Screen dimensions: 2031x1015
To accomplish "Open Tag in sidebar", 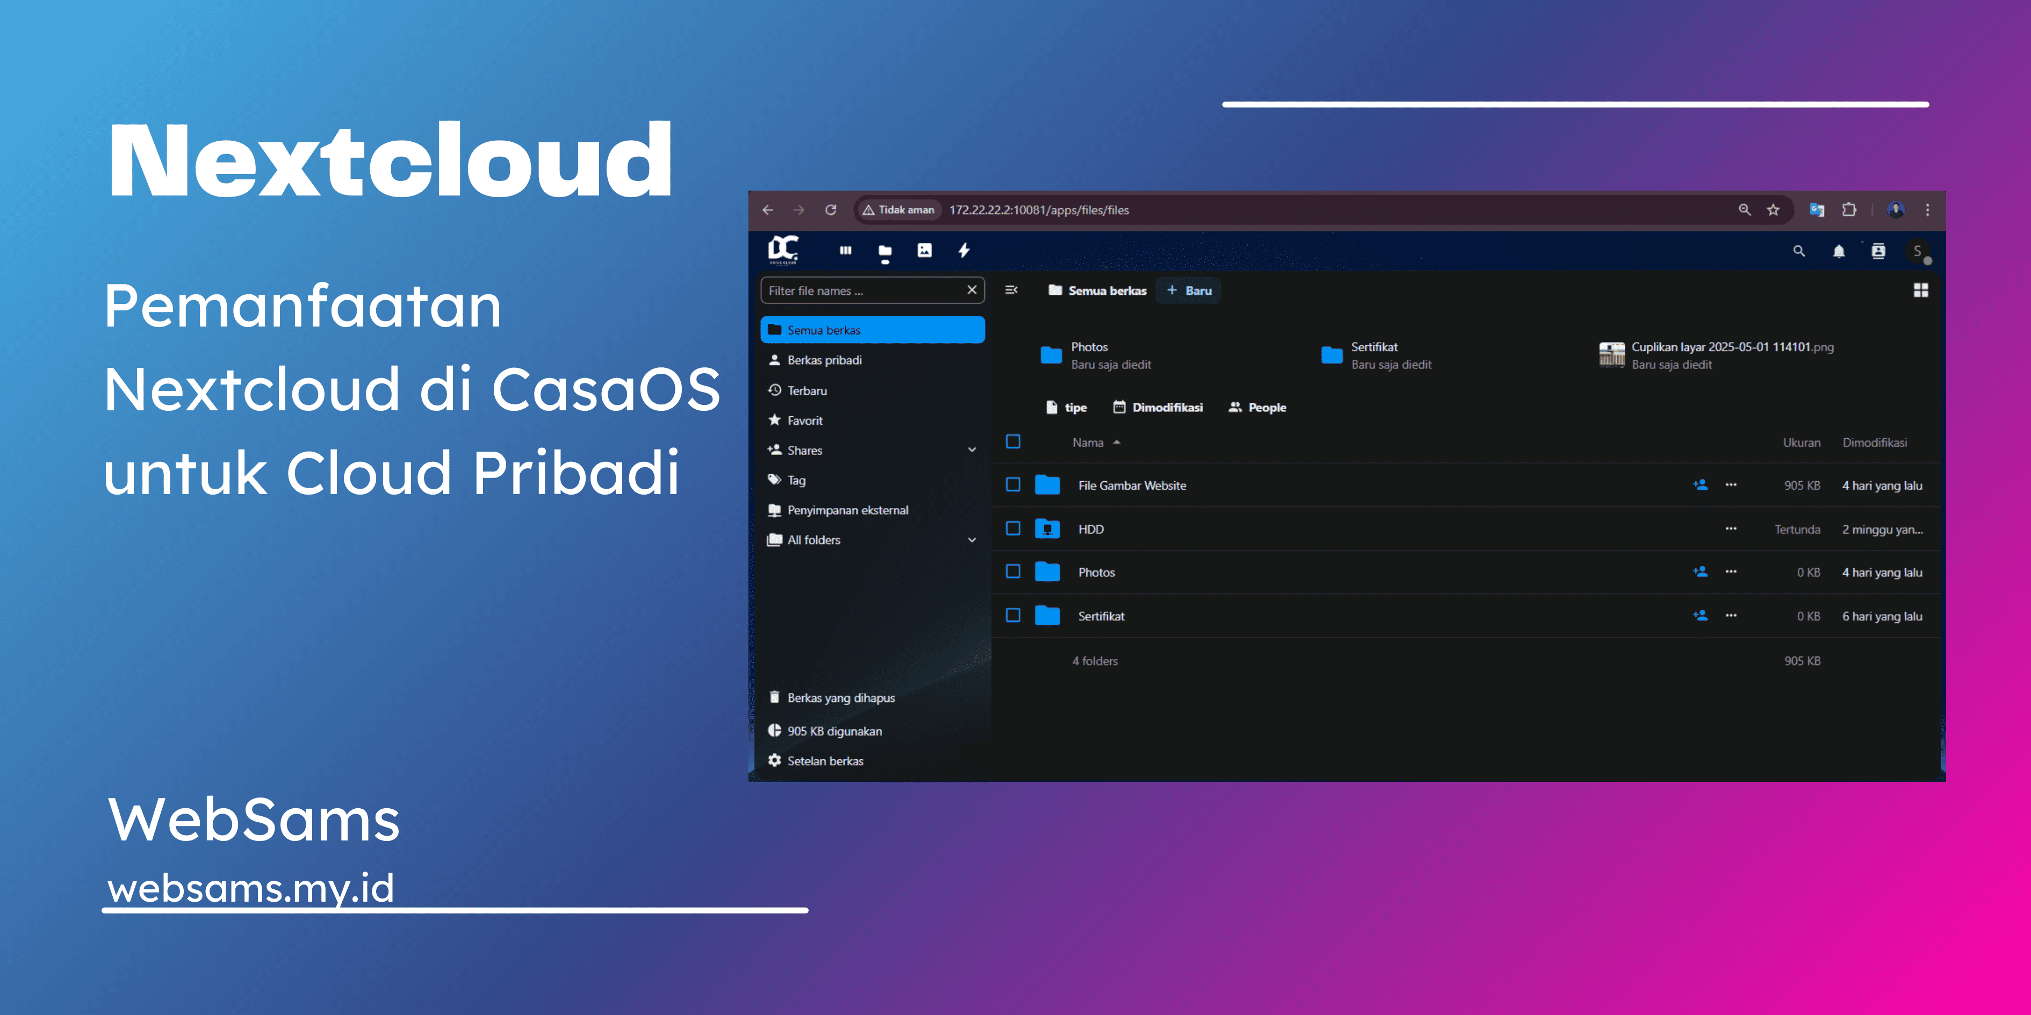I will (x=872, y=481).
